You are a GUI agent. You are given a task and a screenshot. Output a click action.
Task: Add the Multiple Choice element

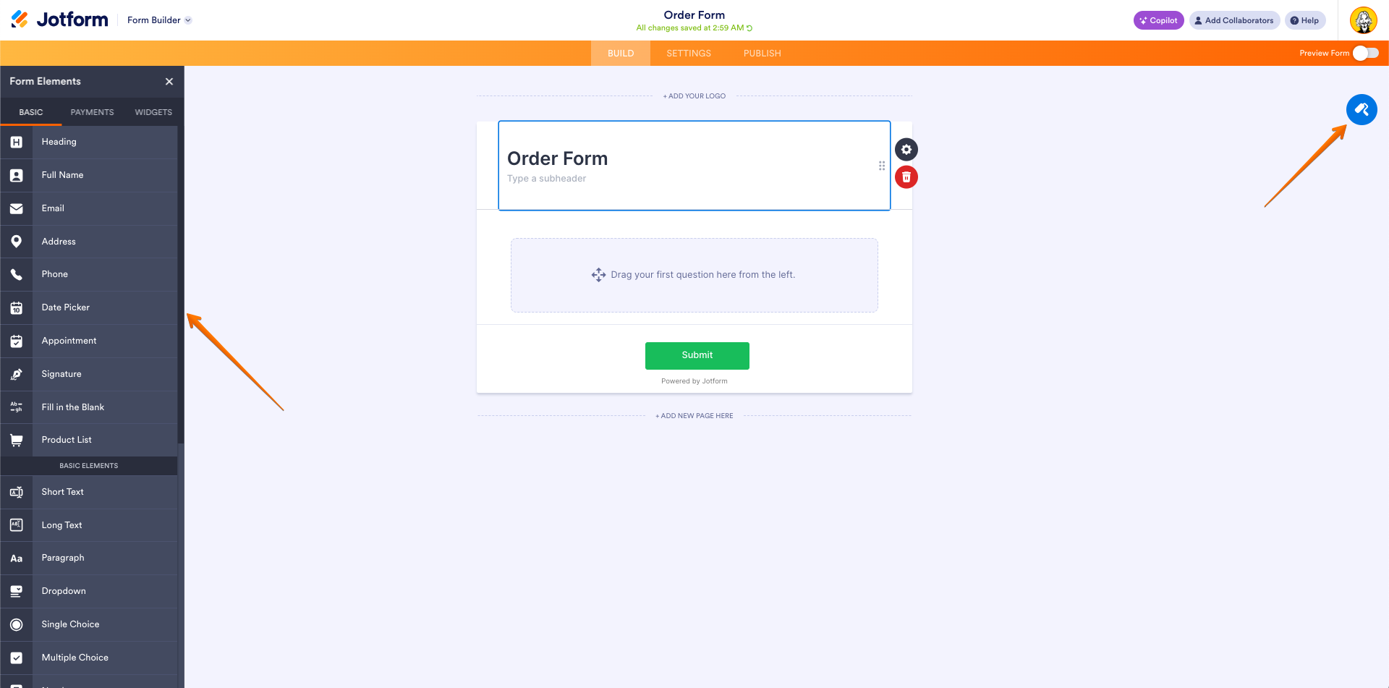tap(89, 658)
